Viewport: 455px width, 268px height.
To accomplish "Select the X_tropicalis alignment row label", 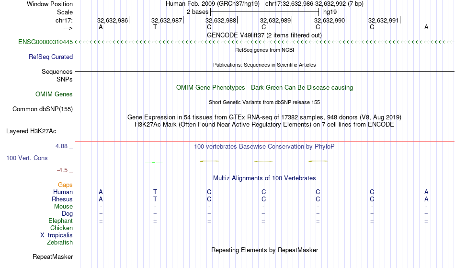I will click(57, 235).
